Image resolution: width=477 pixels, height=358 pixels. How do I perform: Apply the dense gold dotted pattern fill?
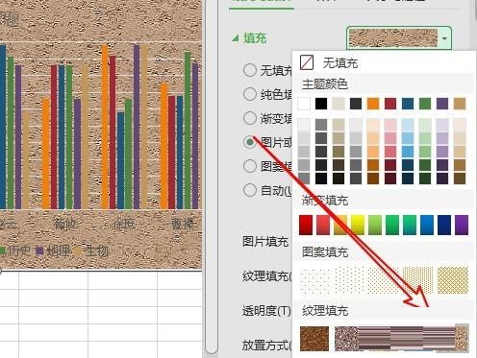point(417,280)
